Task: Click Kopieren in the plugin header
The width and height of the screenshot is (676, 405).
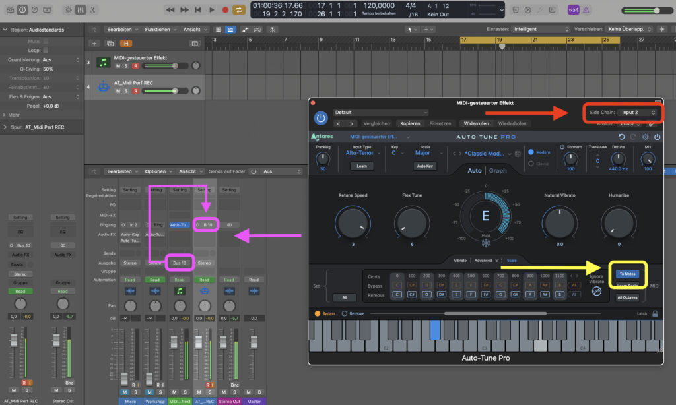Action: [x=410, y=123]
